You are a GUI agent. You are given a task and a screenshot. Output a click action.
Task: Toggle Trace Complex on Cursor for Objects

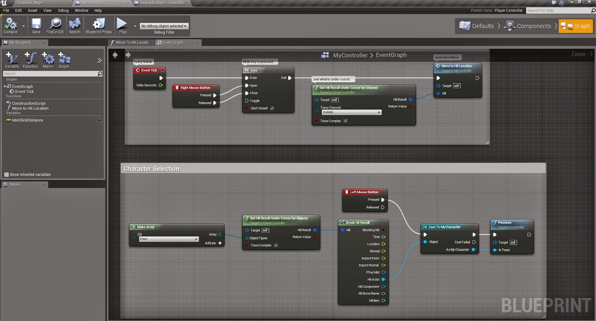coord(276,245)
